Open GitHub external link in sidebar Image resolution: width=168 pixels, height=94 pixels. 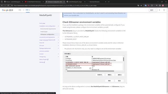click(x=42, y=62)
